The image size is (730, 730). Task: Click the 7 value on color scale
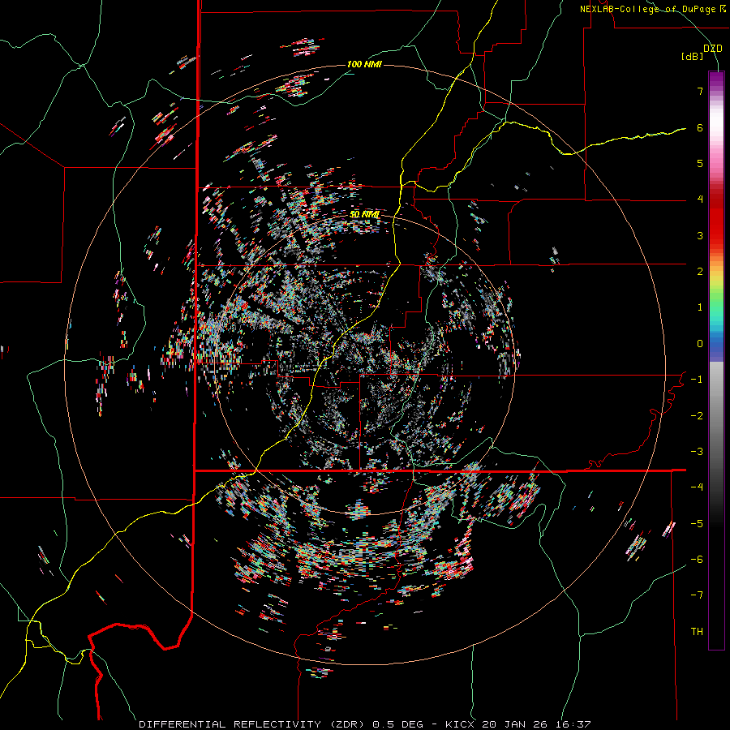point(700,91)
